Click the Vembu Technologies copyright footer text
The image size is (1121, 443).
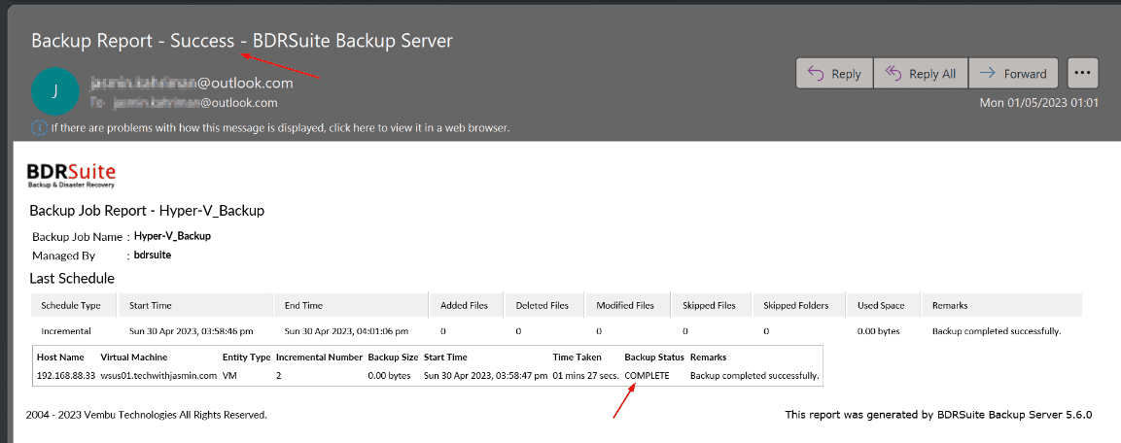[146, 415]
